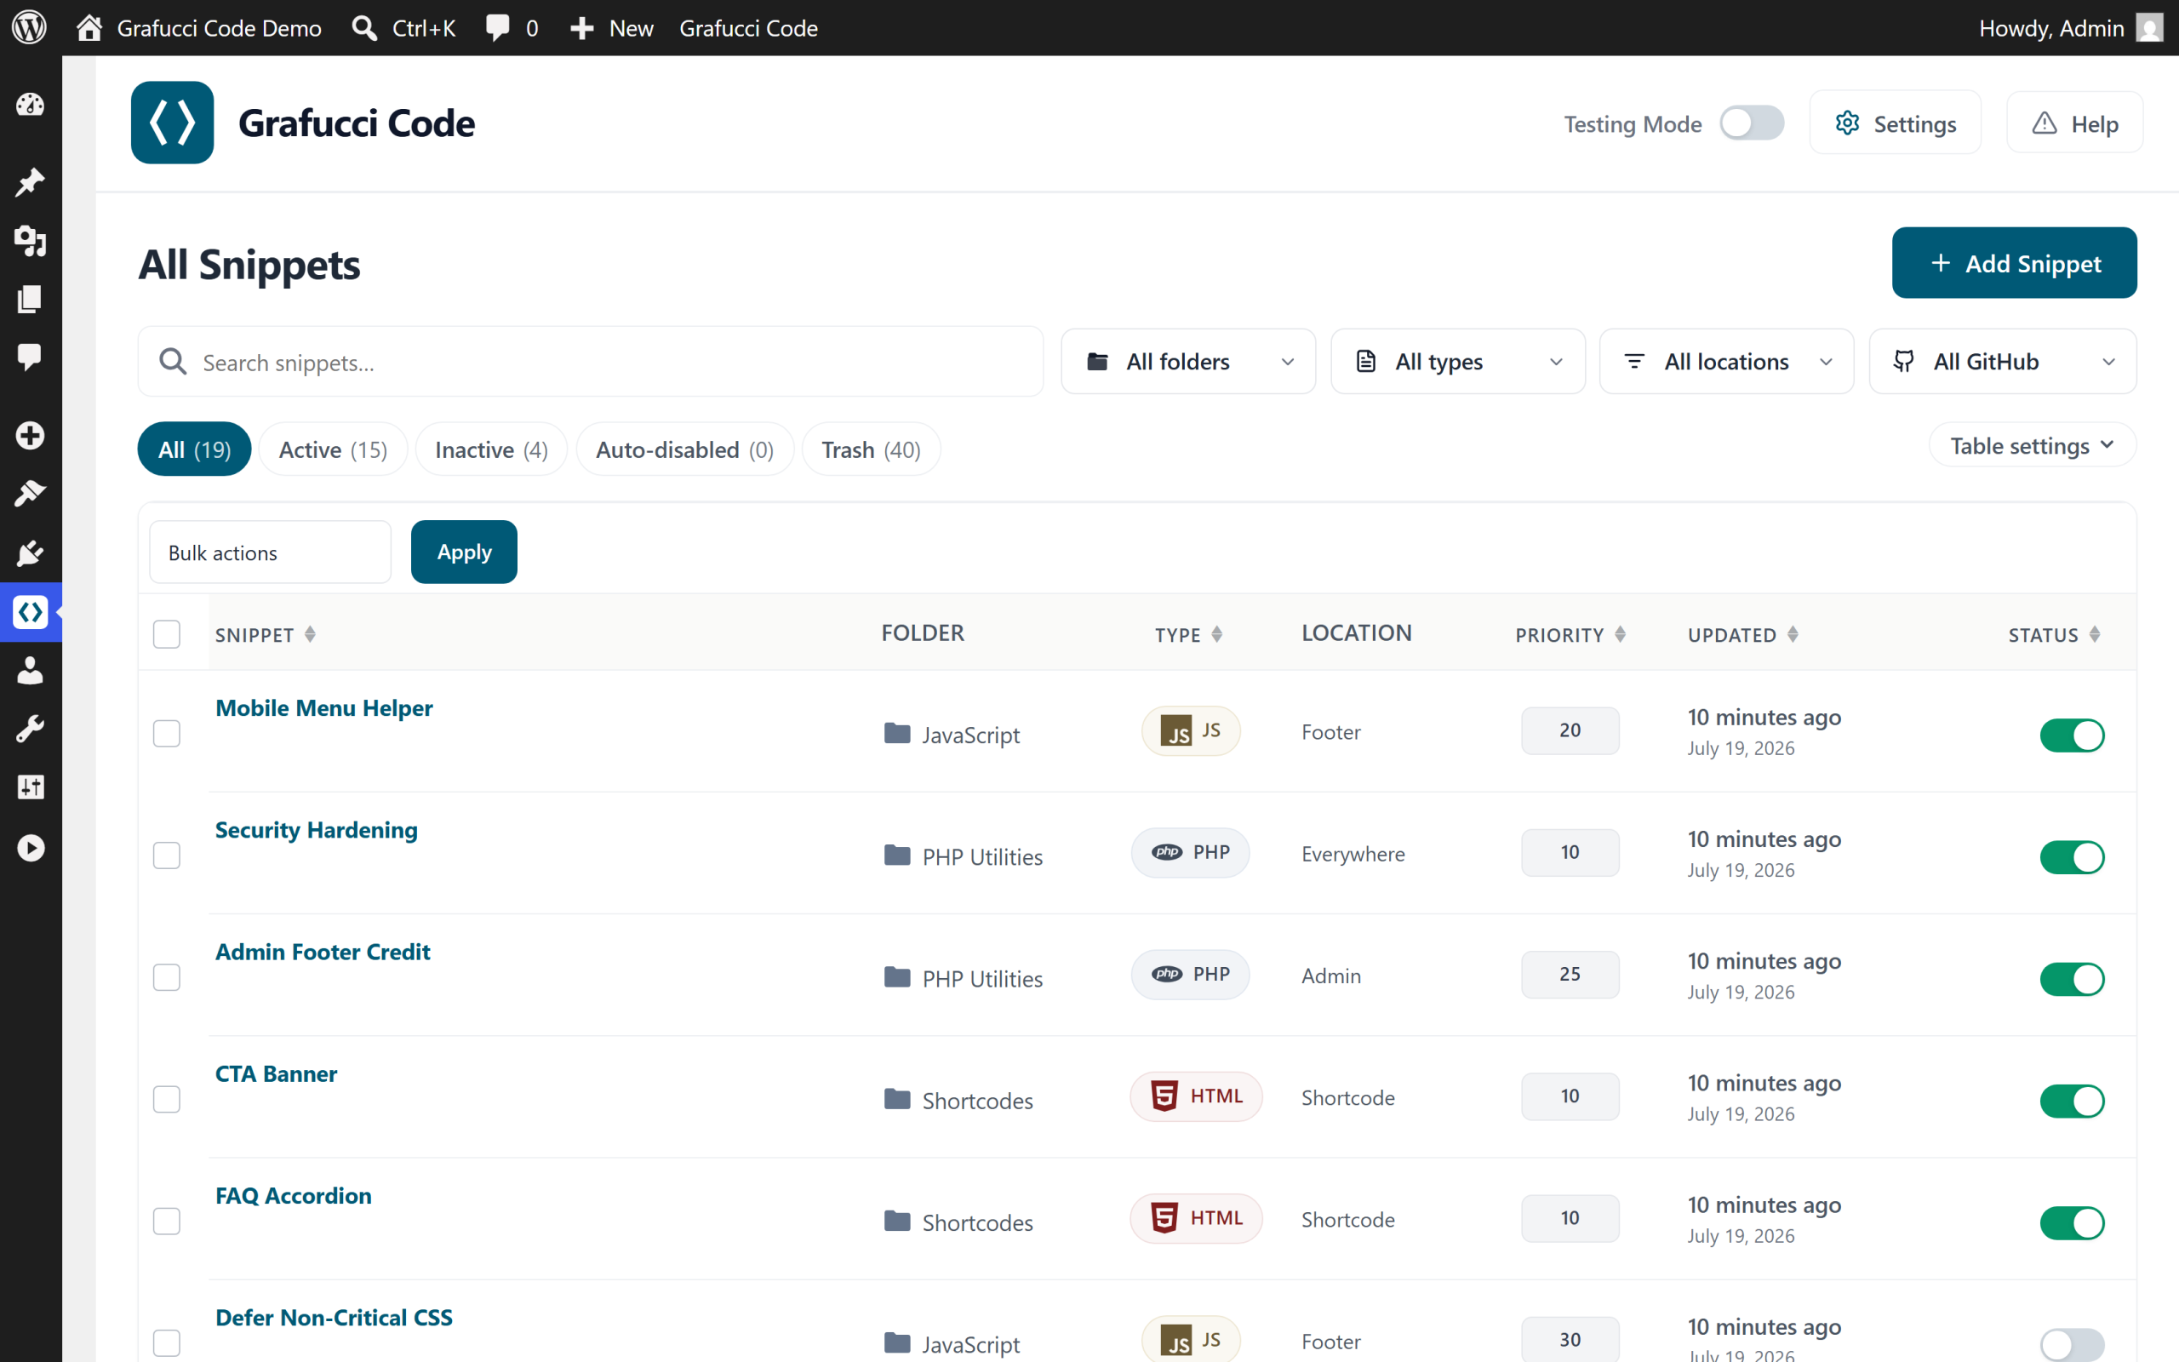Viewport: 2179px width, 1362px height.
Task: Open Plugins via the plug sidebar icon
Action: click(30, 553)
